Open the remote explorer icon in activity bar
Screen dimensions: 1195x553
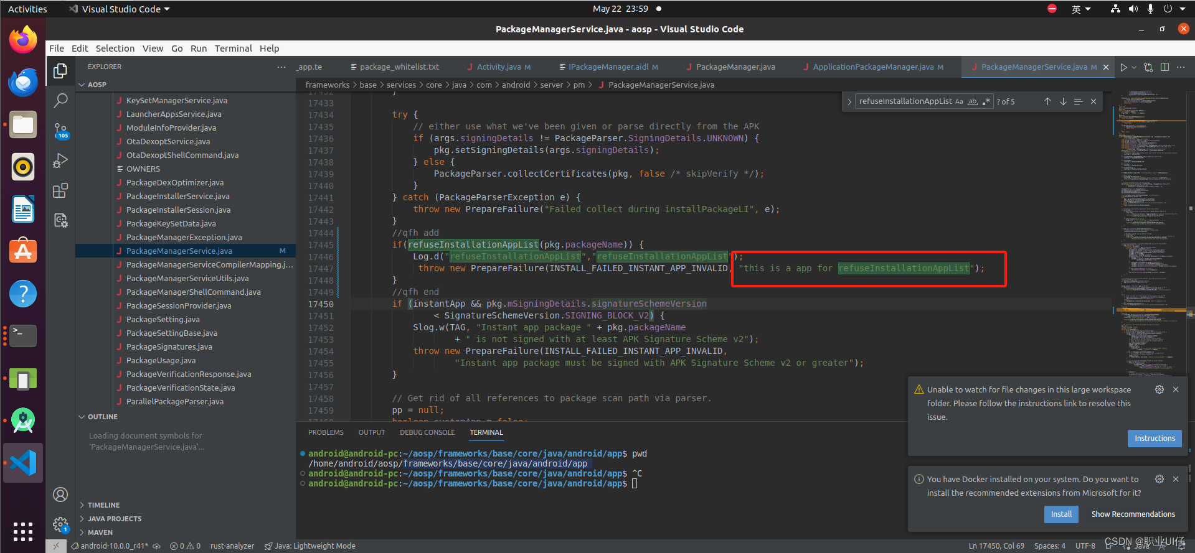tap(60, 220)
